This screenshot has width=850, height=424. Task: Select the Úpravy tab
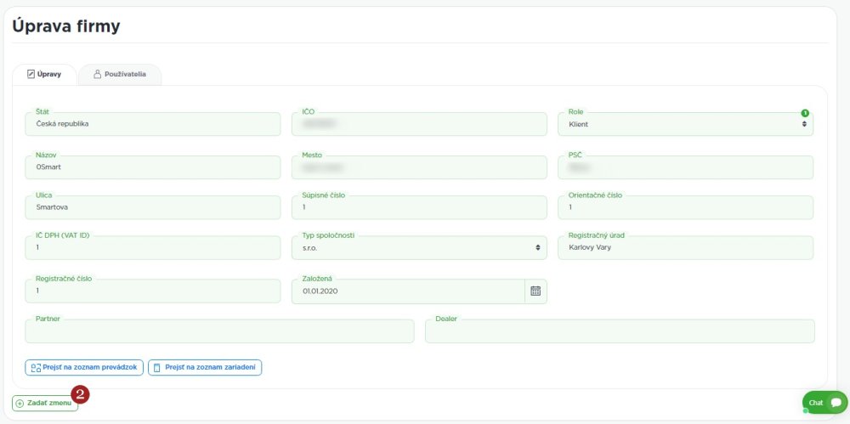(44, 75)
